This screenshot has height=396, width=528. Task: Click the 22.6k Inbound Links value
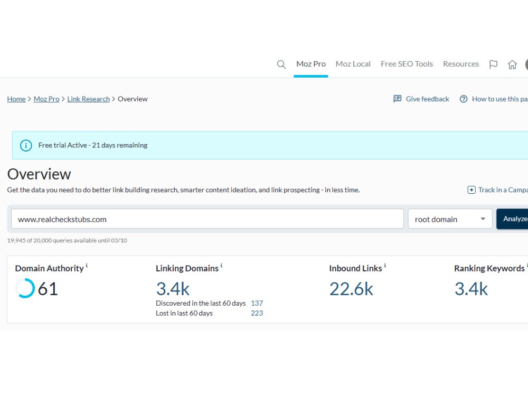click(x=351, y=289)
